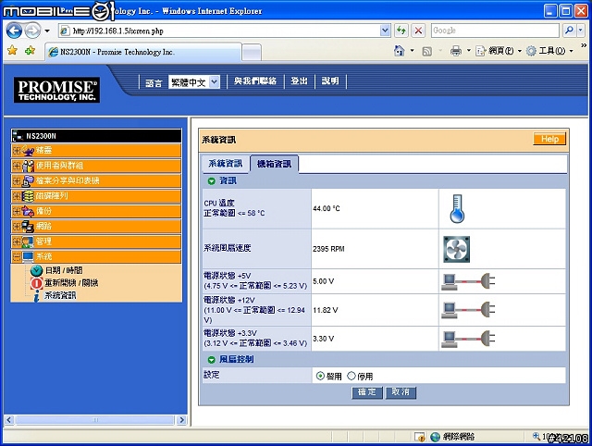This screenshot has width=592, height=446.
Task: Click the 取消 cancel button
Action: coord(401,392)
